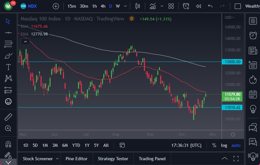The width and height of the screenshot is (260, 165).
Task: Click the zoom in magnifier tool
Action: [8, 128]
